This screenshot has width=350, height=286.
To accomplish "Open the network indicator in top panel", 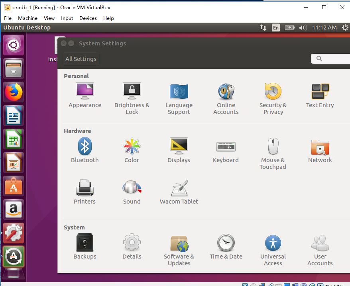I will coord(263,27).
